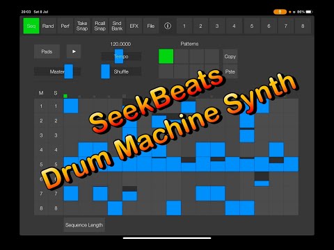Toggle step 12 on track 8
Viewport: 334px width, 250px height.
pos(232,208)
